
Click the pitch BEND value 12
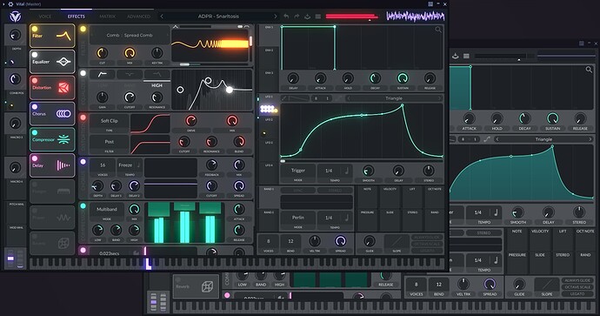(290, 242)
